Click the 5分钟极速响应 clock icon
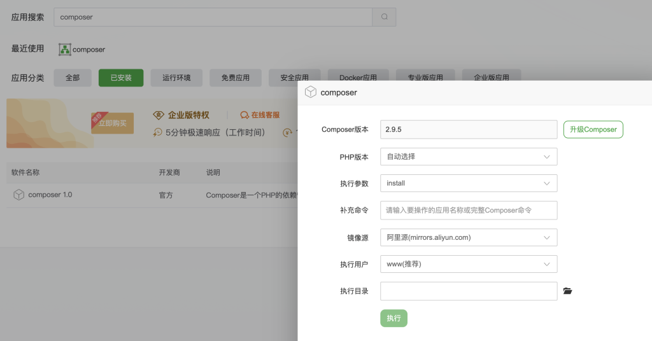This screenshot has height=341, width=652. point(159,133)
